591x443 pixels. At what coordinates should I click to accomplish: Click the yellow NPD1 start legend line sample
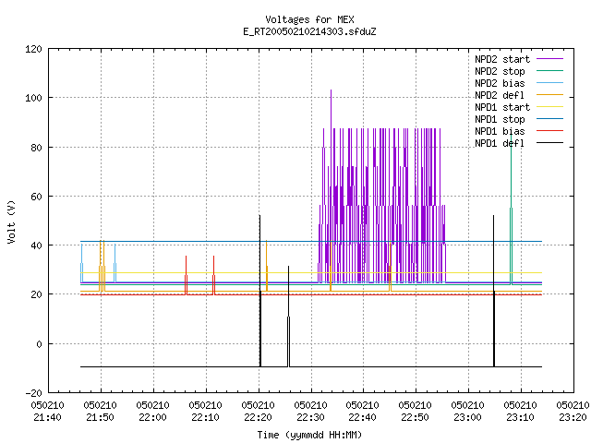pyautogui.click(x=549, y=107)
